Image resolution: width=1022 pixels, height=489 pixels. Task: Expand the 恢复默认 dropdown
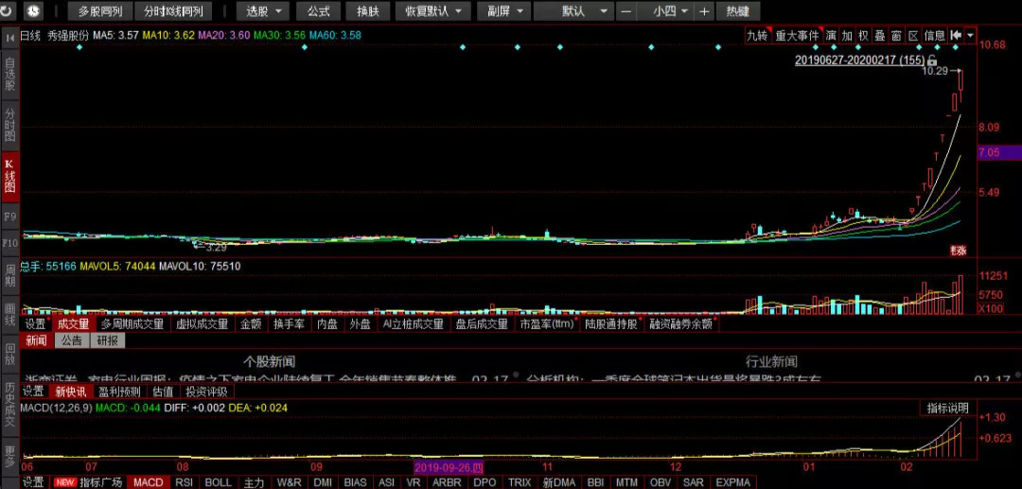[432, 11]
